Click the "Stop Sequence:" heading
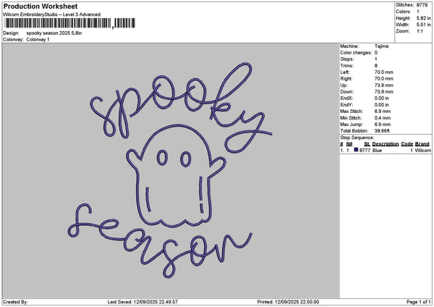Image resolution: width=434 pixels, height=307 pixels. 357,138
